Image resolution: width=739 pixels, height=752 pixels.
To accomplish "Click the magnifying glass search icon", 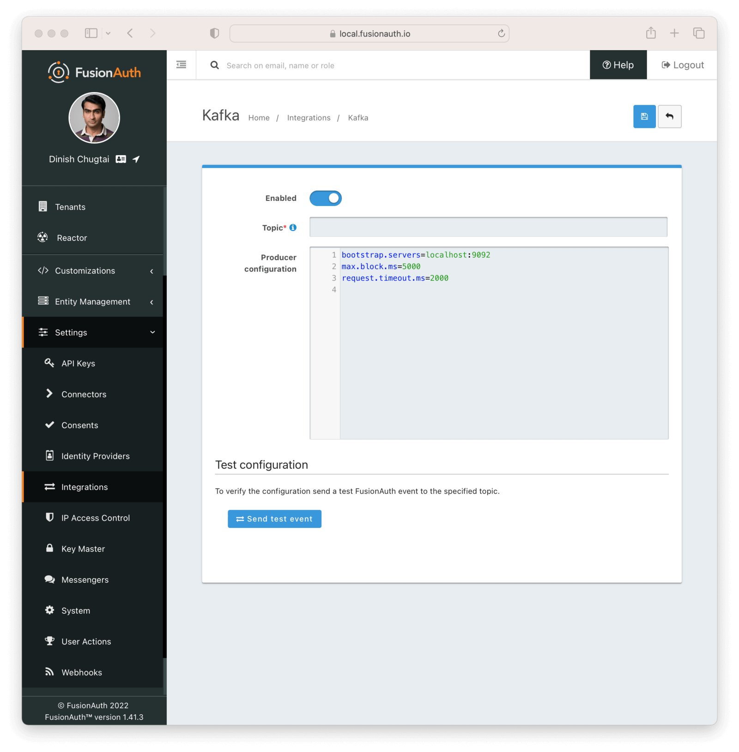I will [x=214, y=65].
